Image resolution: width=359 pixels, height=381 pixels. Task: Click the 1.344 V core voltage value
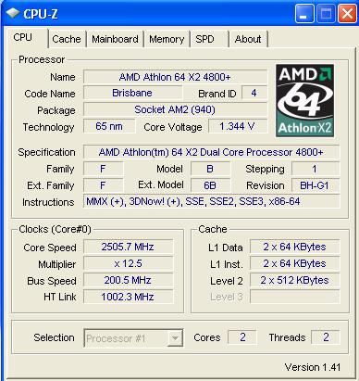point(238,126)
